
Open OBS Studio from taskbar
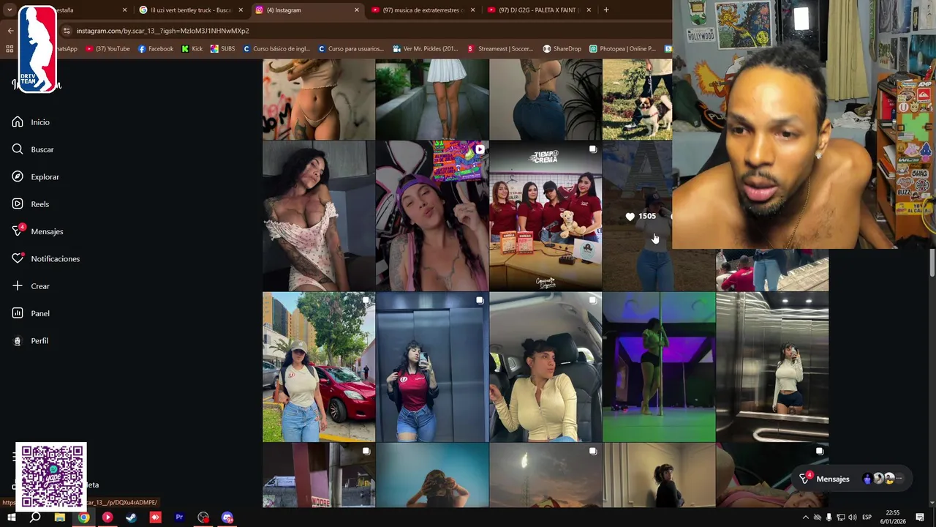tap(203, 517)
